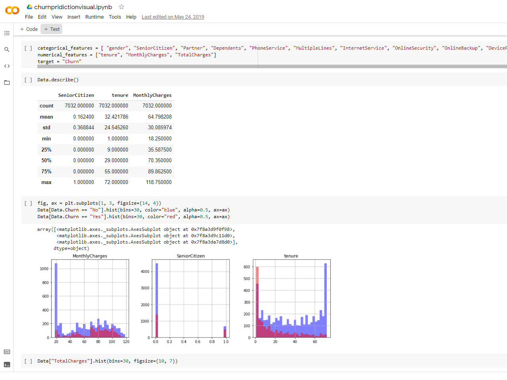Open the code snippets sidebar icon
Image resolution: width=507 pixels, height=380 pixels.
(7, 66)
